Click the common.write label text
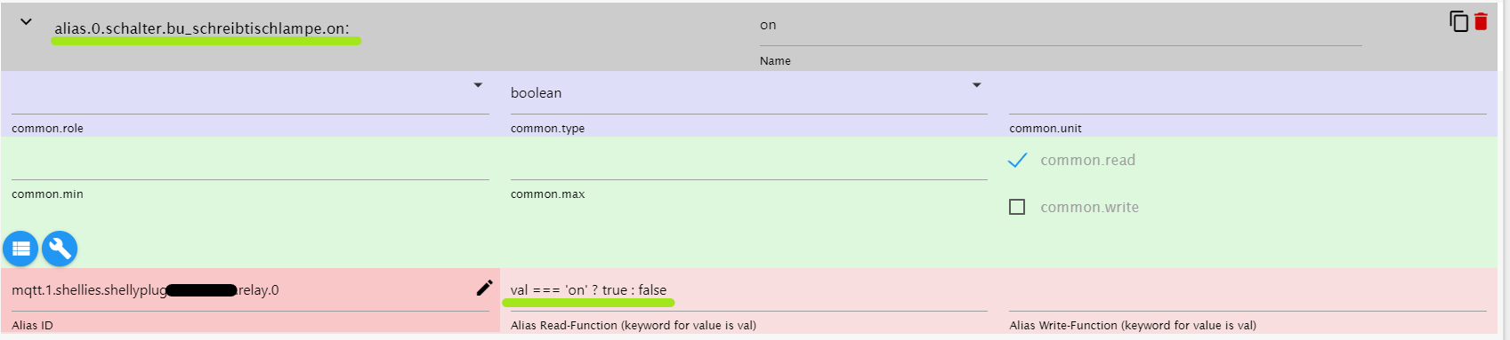The height and width of the screenshot is (340, 1510). pyautogui.click(x=1089, y=207)
